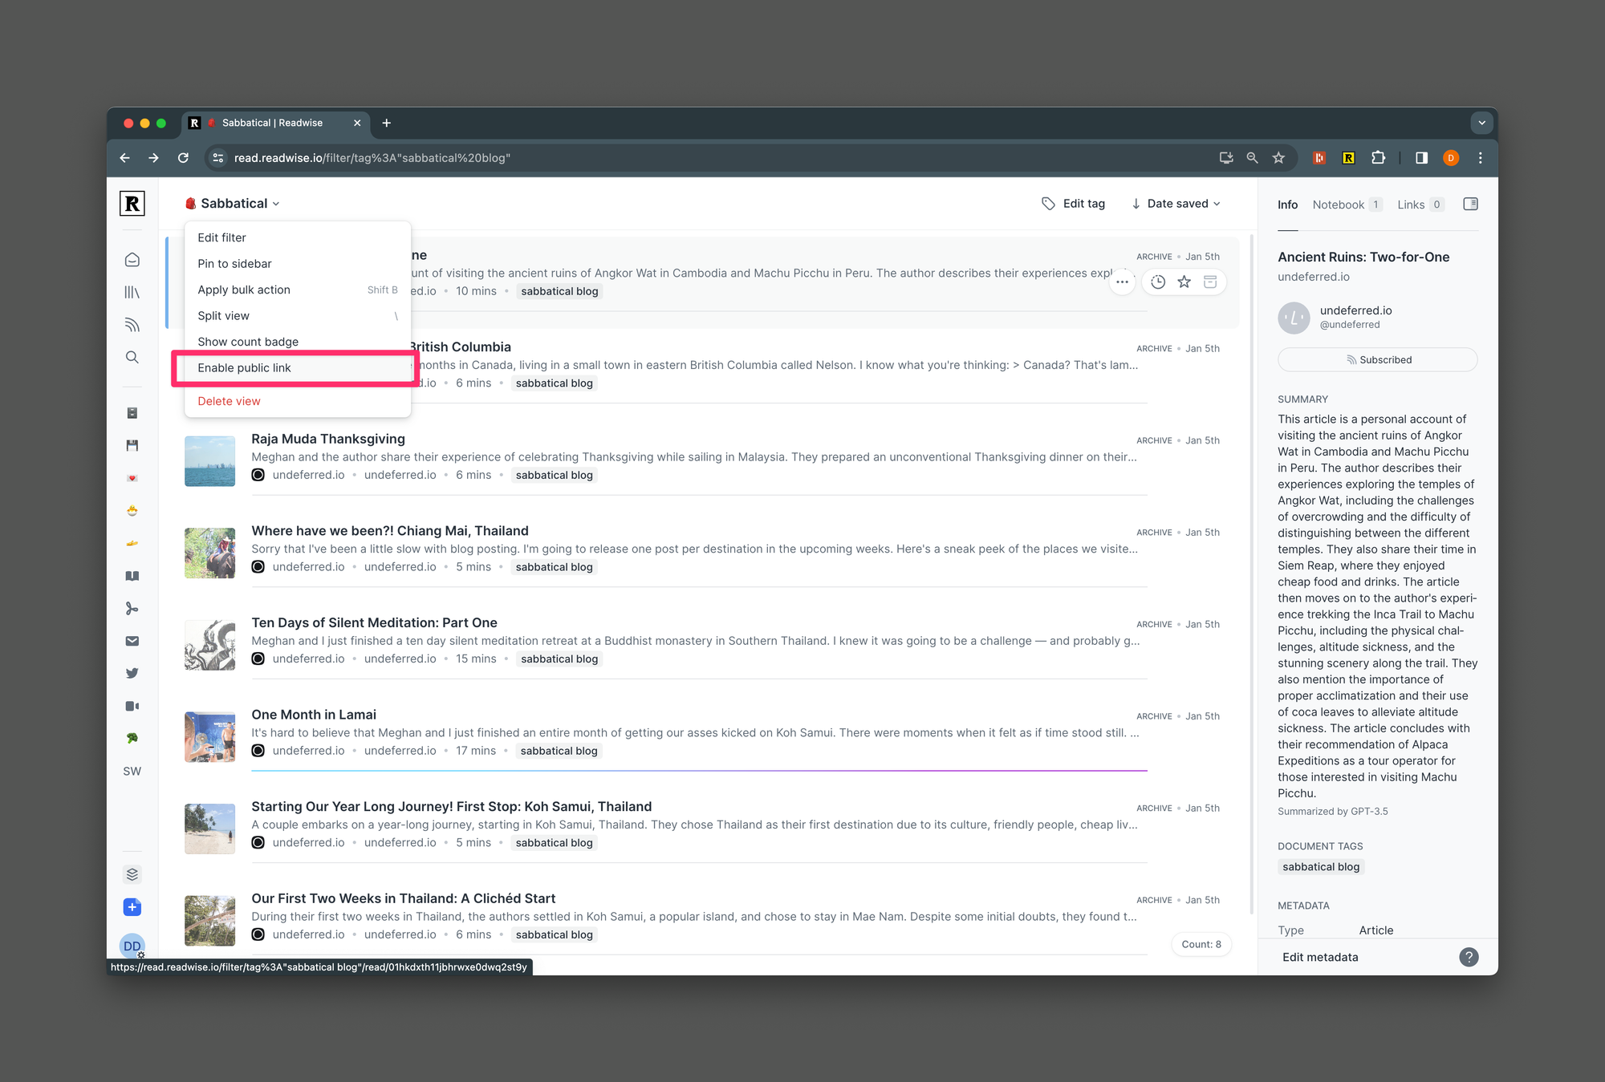Screen dimensions: 1605x1082
Task: Click the sidebar Search magnifier icon
Action: pos(132,357)
